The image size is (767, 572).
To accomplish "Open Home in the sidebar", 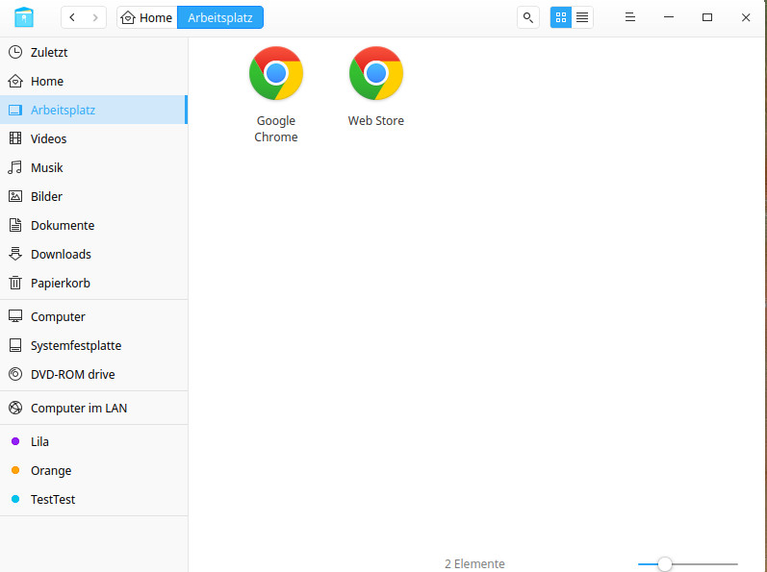I will click(94, 81).
